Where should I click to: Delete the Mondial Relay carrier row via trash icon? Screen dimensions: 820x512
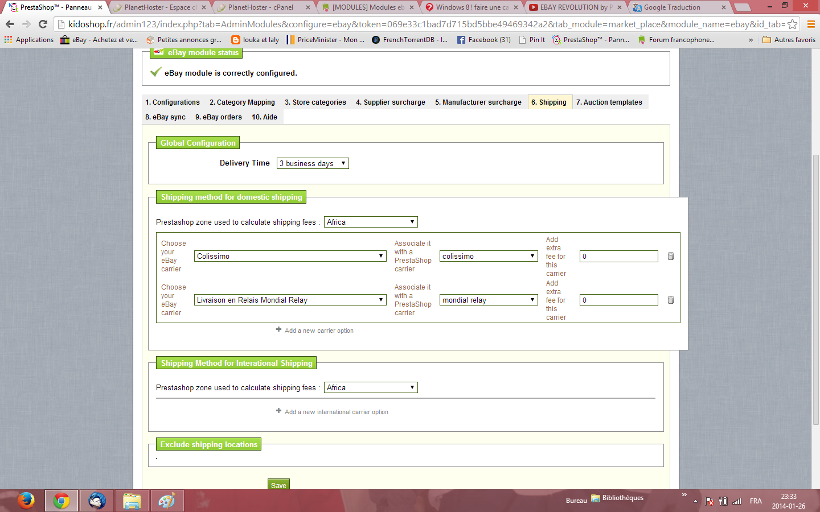(671, 300)
